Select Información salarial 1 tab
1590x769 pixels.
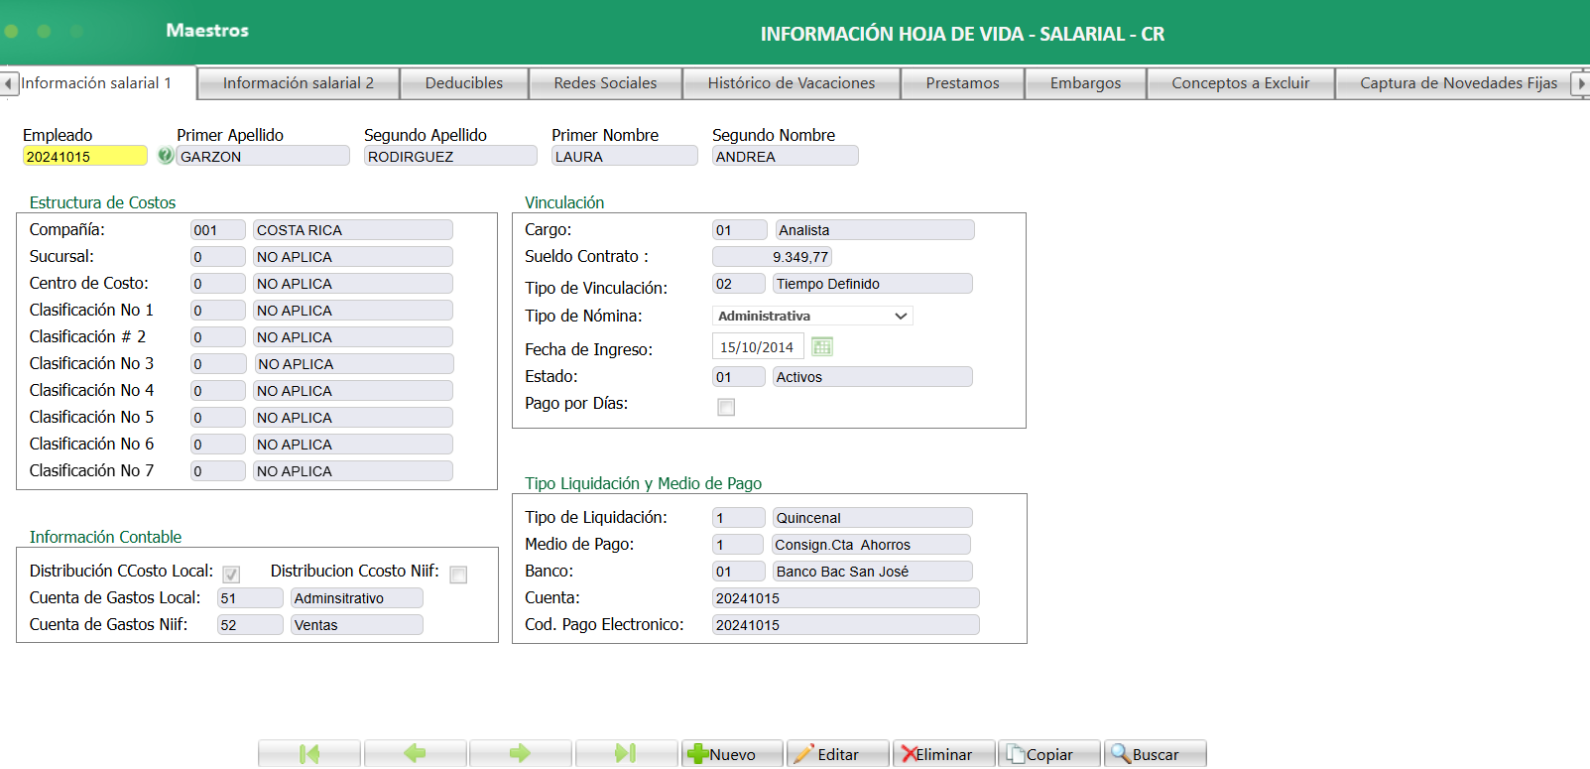[96, 83]
